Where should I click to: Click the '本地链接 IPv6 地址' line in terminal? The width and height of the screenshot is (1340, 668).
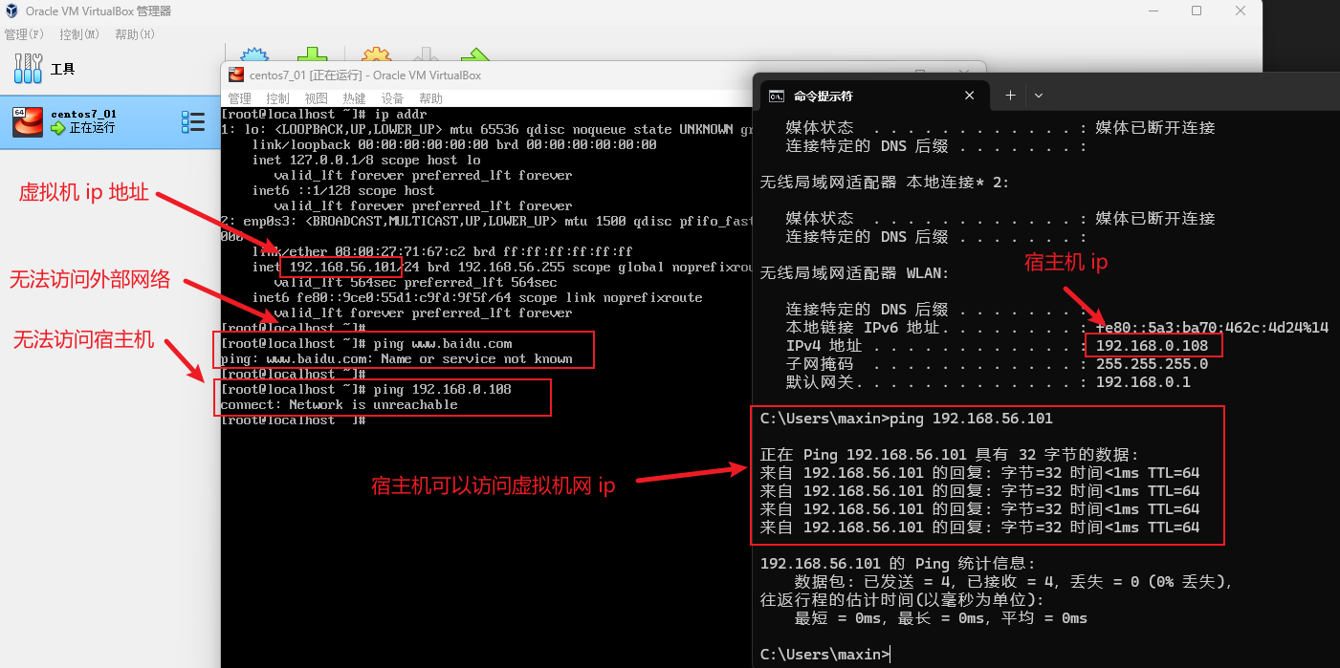pos(1057,328)
